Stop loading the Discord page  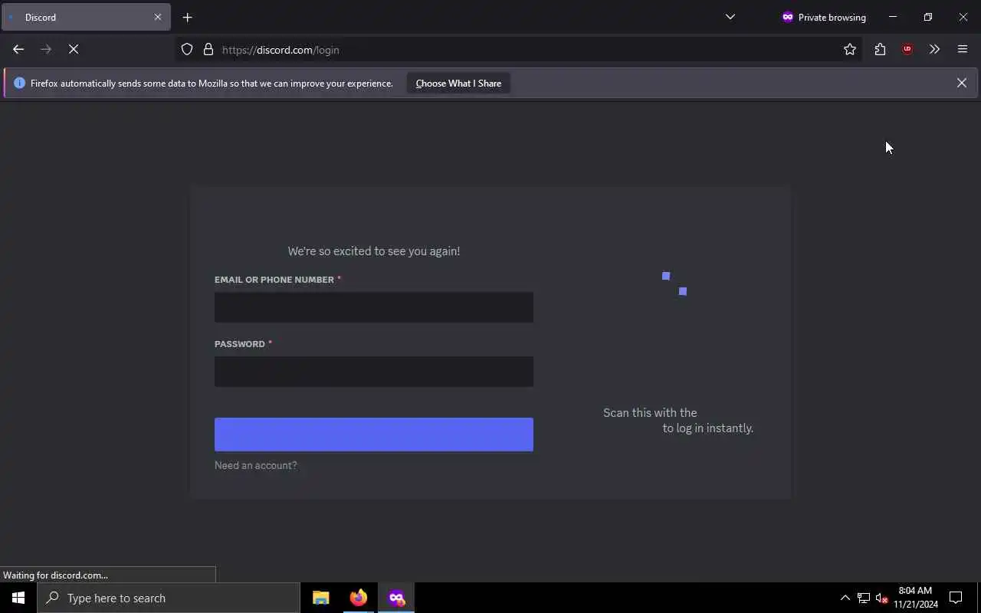click(x=74, y=49)
